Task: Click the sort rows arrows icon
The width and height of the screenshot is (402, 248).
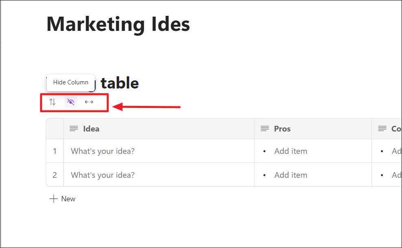Action: coord(52,102)
